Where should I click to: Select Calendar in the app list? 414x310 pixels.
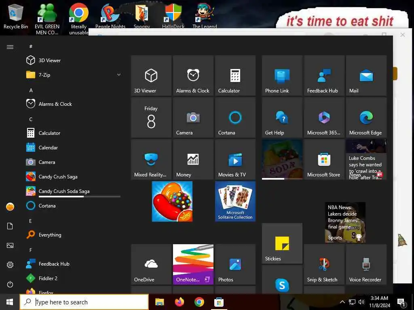point(74,147)
